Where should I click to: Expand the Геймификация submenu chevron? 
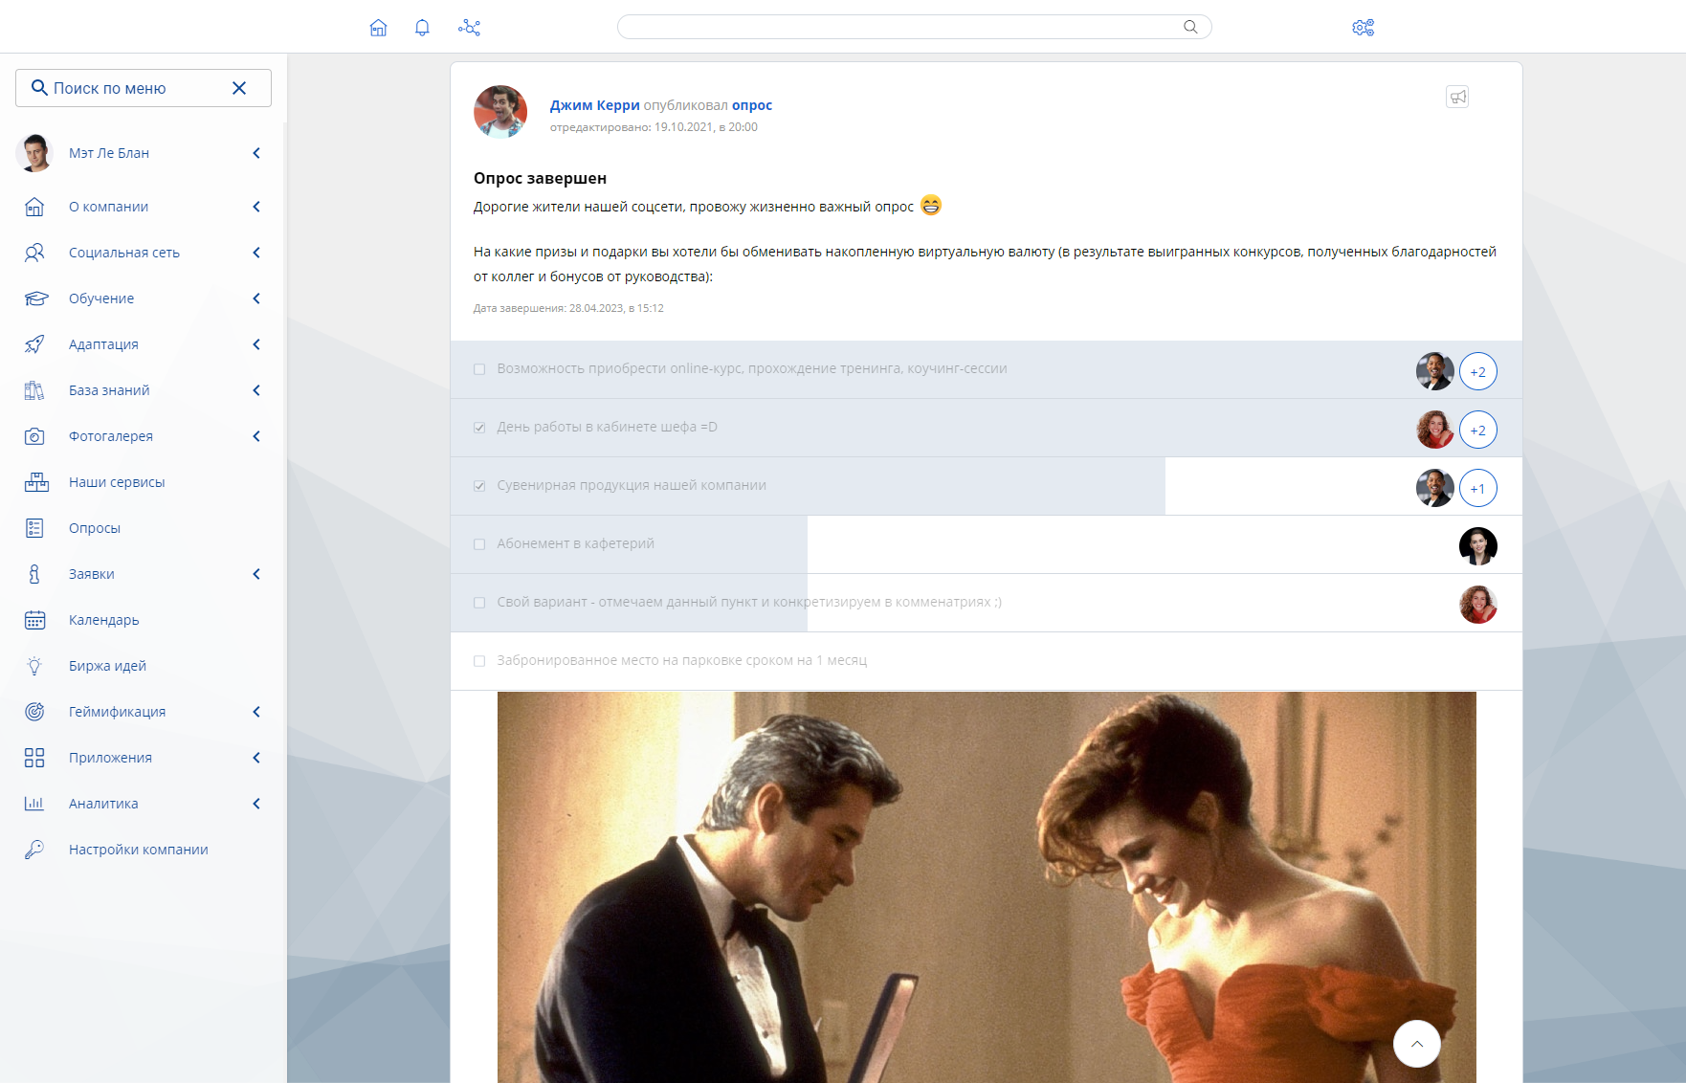[256, 712]
